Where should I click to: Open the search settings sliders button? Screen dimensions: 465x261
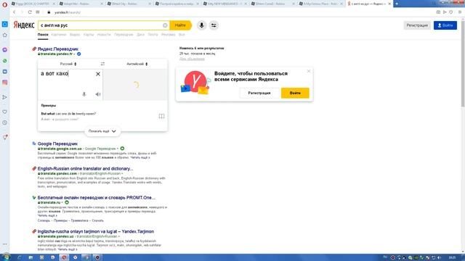tap(214, 25)
